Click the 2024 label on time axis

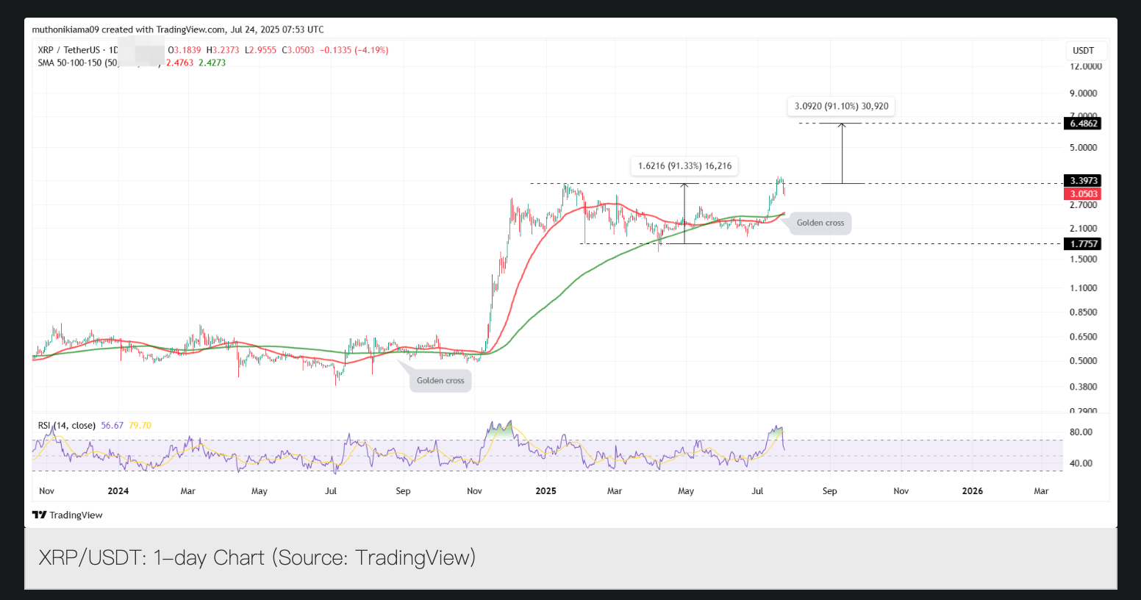click(x=118, y=491)
